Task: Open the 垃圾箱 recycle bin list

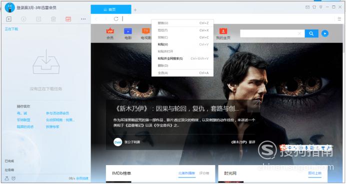Action: [x=9, y=170]
